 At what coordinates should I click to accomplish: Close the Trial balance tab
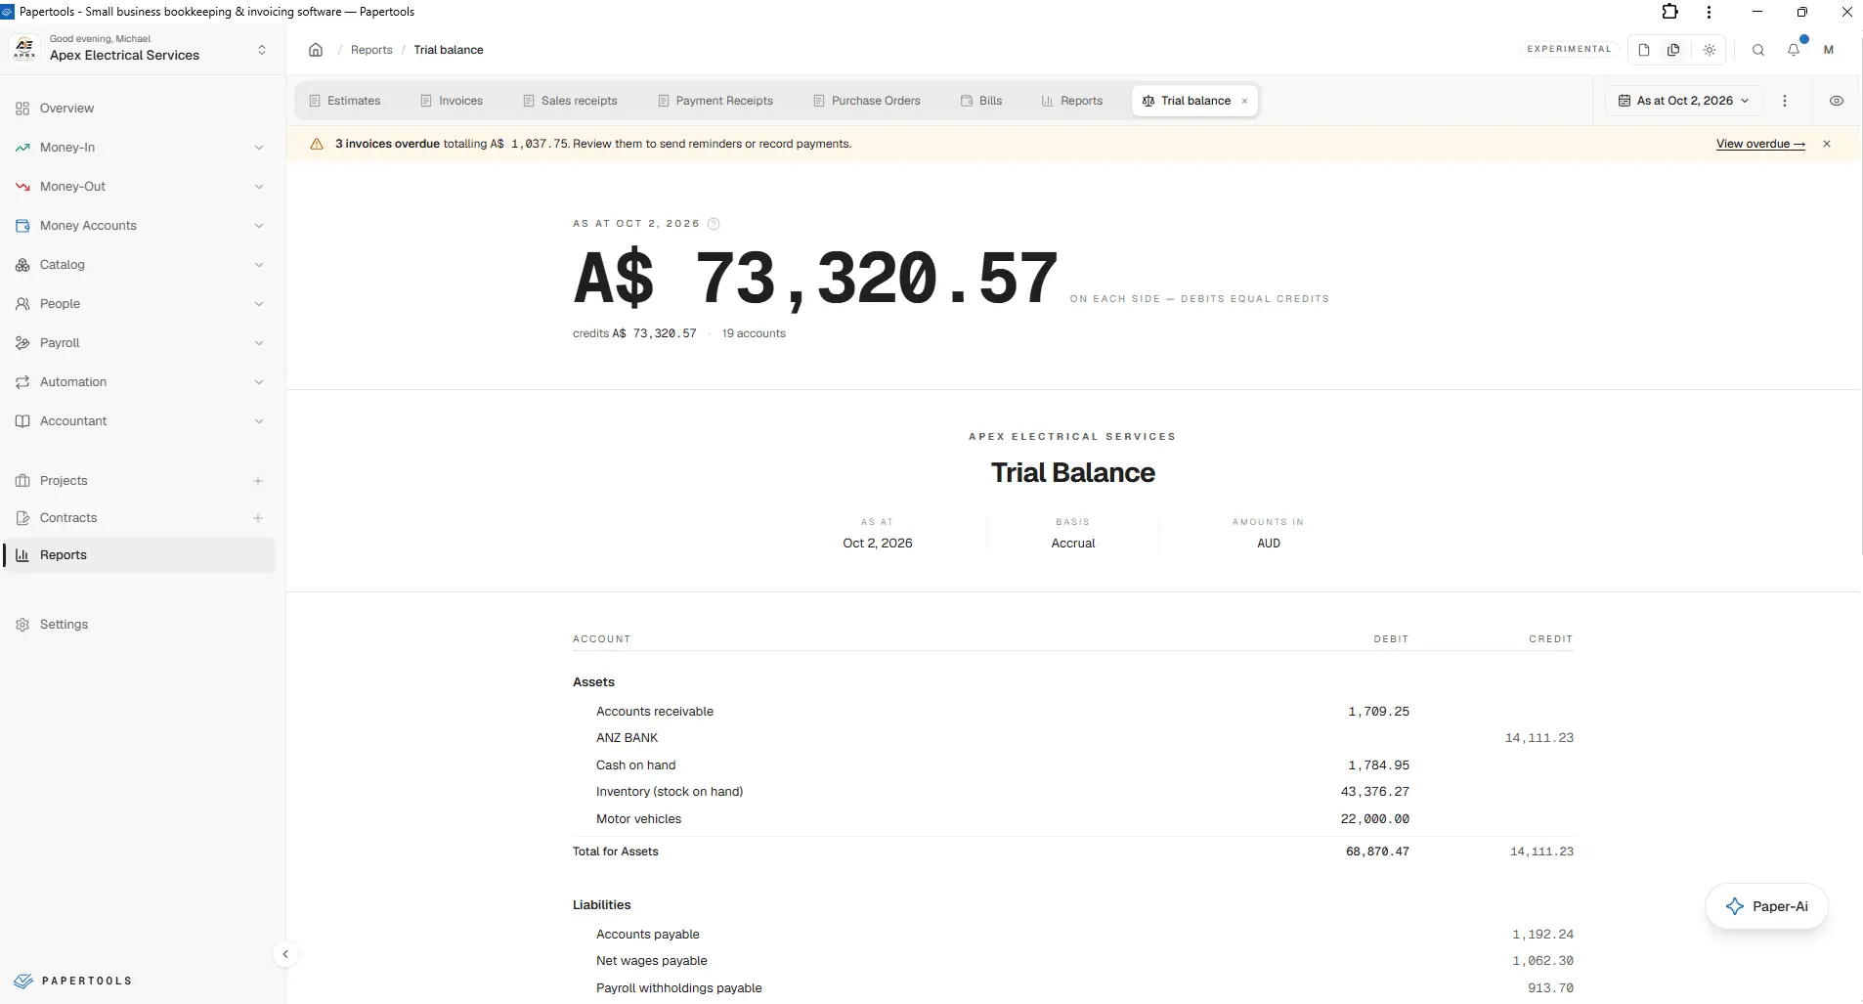tap(1244, 101)
